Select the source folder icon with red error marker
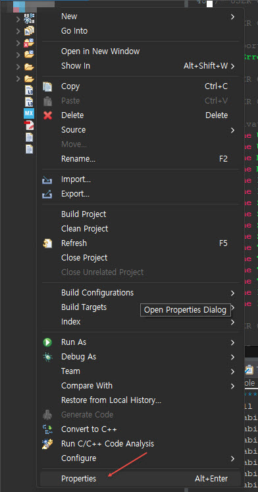This screenshot has height=492, width=258. 29,43
